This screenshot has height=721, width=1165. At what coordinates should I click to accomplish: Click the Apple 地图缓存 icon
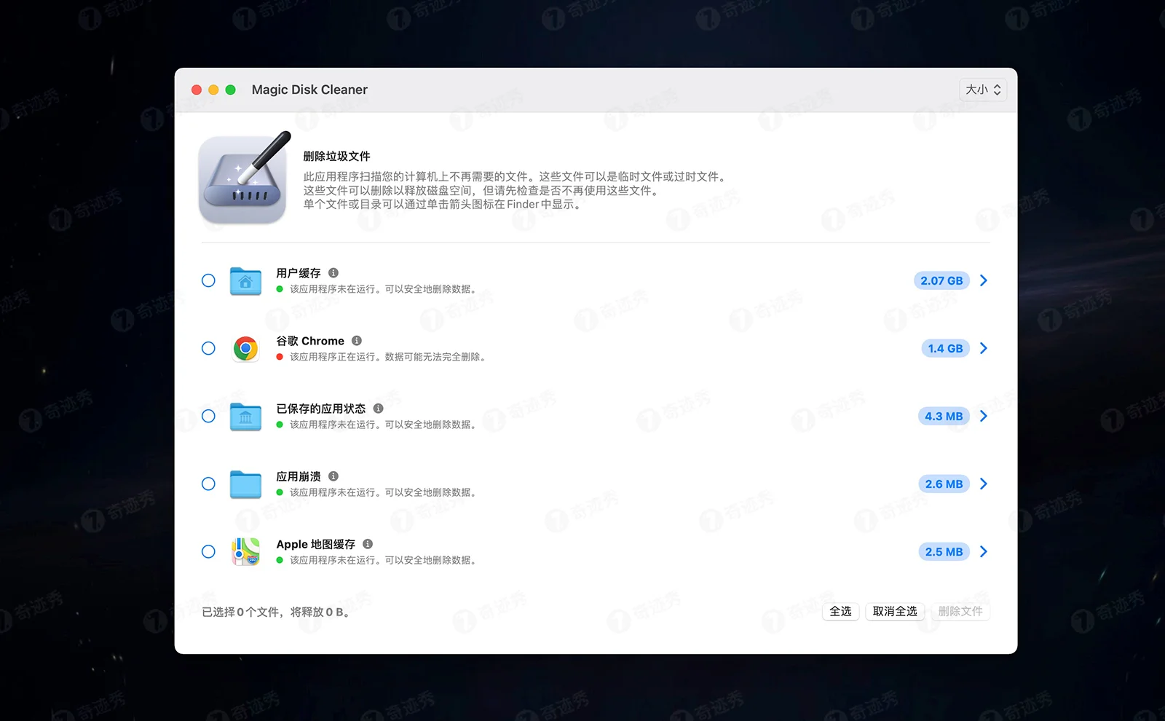(x=245, y=551)
